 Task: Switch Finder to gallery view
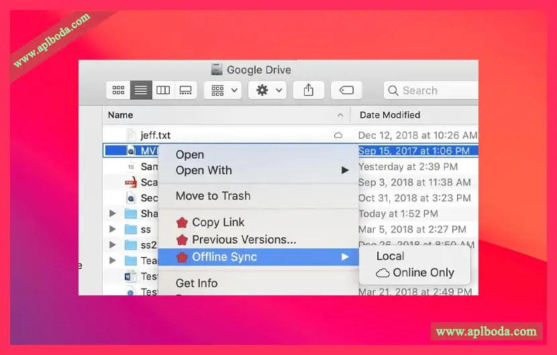coord(185,90)
